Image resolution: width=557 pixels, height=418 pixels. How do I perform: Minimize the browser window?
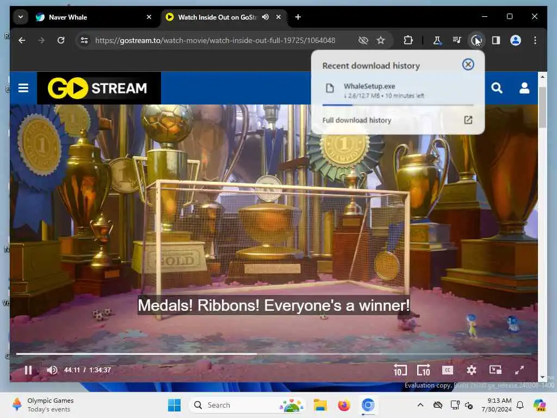(x=485, y=17)
